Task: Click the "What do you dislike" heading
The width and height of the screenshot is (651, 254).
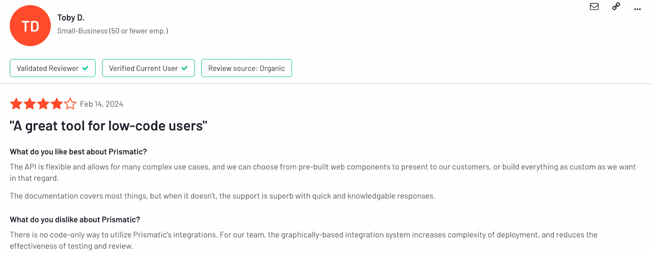Action: [75, 220]
